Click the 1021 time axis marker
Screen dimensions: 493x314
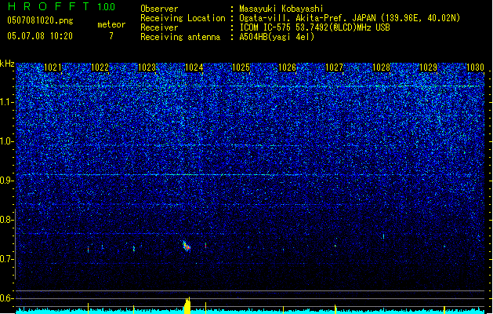pyautogui.click(x=53, y=68)
